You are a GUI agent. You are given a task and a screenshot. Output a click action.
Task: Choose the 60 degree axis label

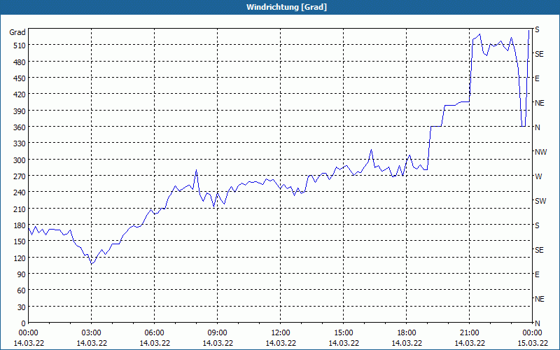coord(22,290)
